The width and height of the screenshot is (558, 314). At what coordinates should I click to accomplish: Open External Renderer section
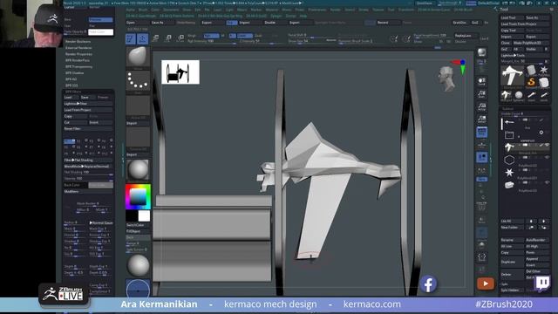78,48
